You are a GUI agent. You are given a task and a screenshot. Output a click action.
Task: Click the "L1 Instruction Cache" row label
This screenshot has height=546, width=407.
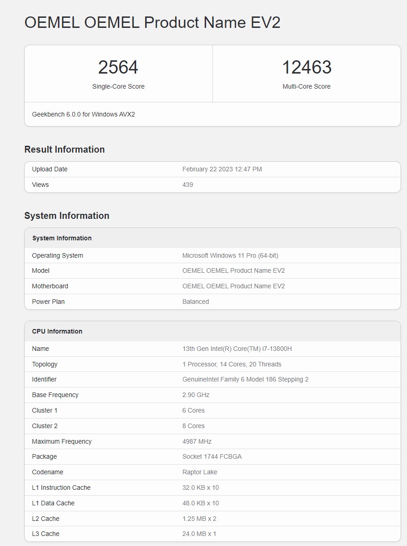pos(61,488)
